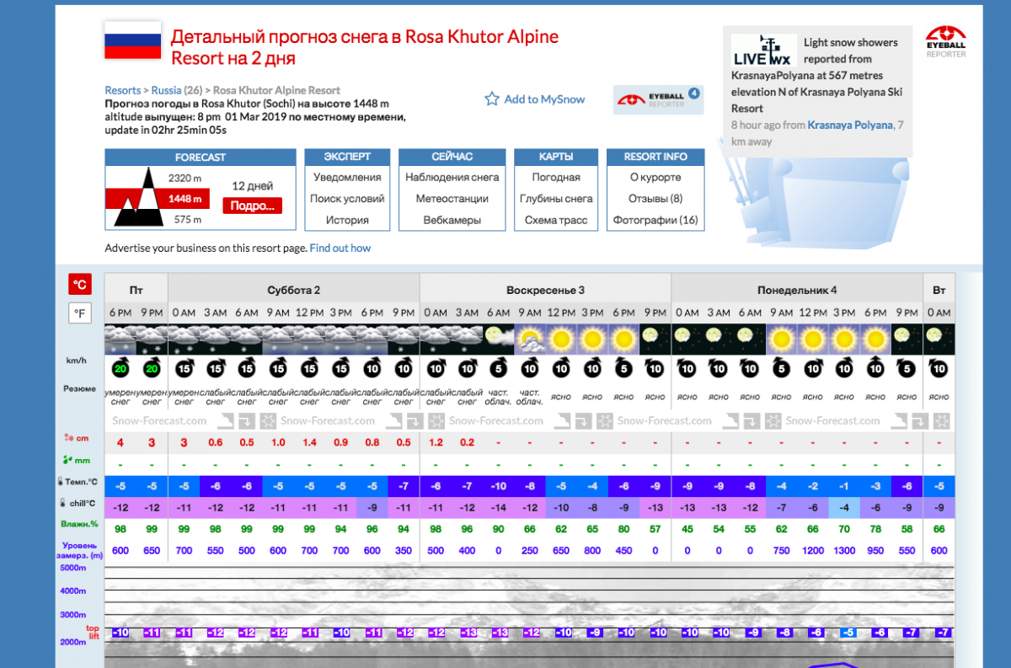Click the Воскресенье 3 day header
1011x668 pixels.
coord(545,290)
